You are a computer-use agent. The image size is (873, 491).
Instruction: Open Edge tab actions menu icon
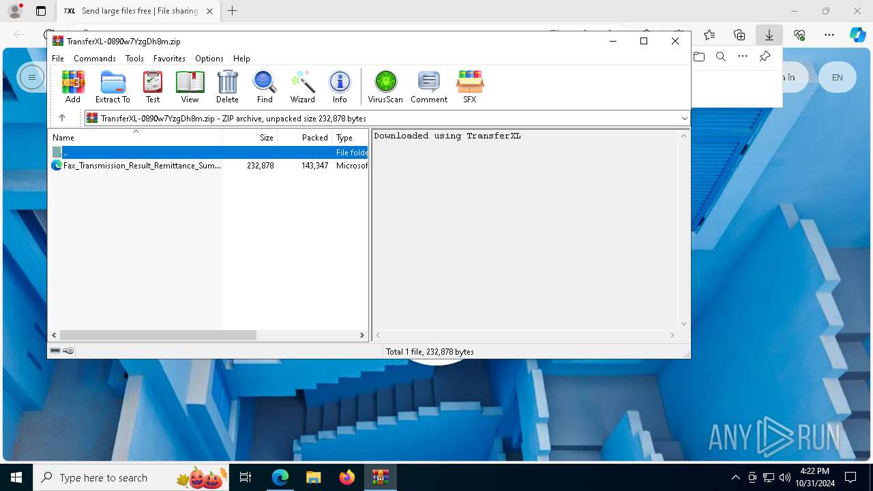(41, 11)
